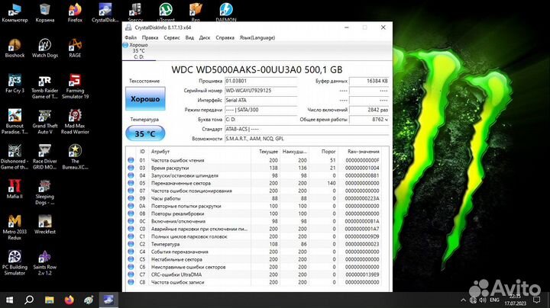Open the Windows Start button

tap(9, 299)
